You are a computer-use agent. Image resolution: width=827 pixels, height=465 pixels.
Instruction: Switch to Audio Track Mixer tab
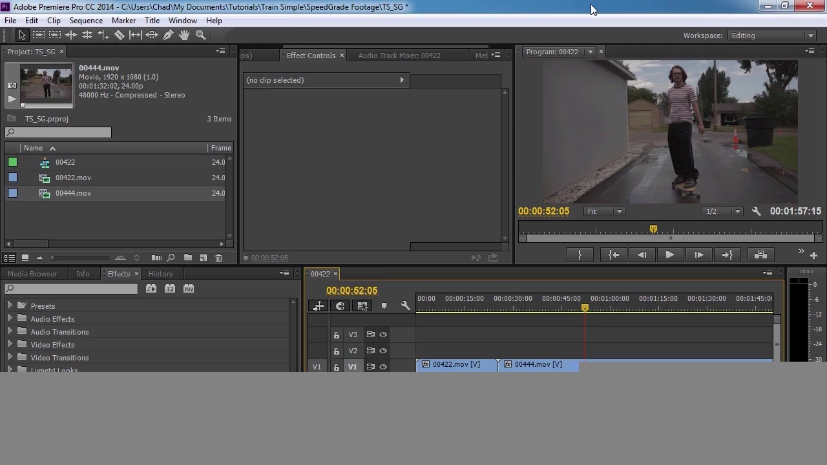pos(399,56)
